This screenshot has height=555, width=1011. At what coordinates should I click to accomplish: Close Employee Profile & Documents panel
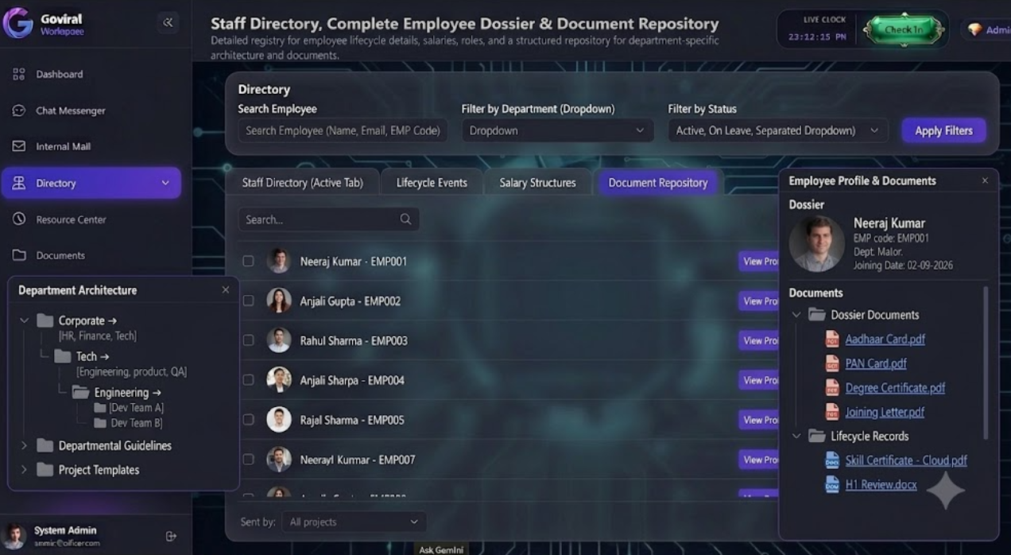coord(985,180)
